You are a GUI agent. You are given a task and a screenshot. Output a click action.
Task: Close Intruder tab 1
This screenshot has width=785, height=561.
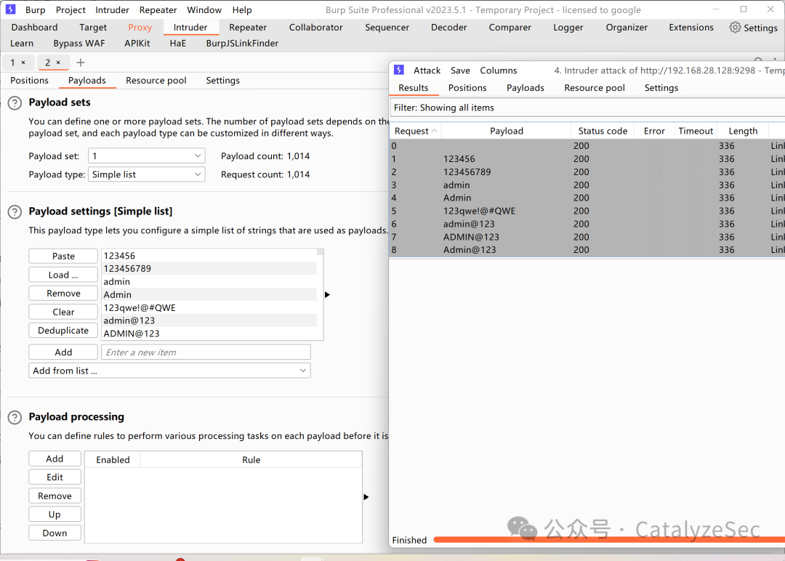pos(23,62)
